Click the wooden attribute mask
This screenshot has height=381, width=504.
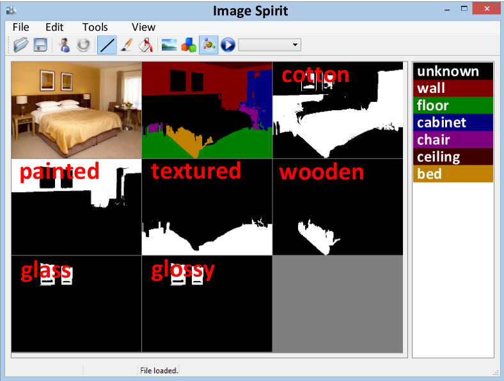(x=338, y=207)
